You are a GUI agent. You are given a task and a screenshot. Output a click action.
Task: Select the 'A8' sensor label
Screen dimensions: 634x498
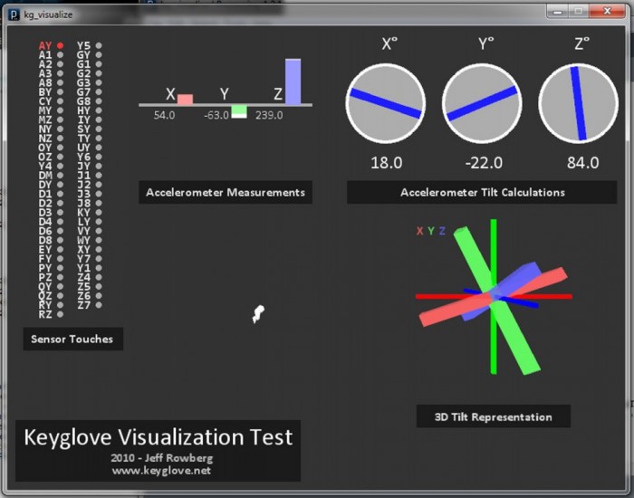45,83
